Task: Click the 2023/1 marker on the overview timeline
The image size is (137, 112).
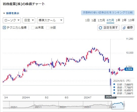Action: 88,107
